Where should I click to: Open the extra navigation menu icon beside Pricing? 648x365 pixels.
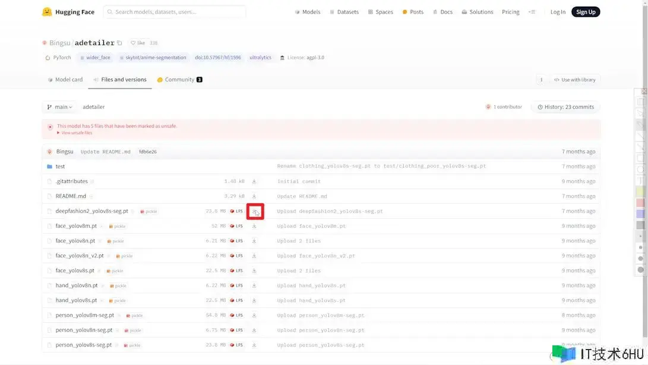532,12
